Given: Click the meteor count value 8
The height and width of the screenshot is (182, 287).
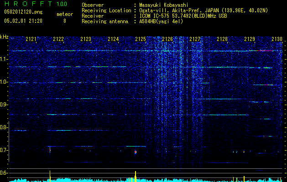Looking at the screenshot, I should point(65,21).
